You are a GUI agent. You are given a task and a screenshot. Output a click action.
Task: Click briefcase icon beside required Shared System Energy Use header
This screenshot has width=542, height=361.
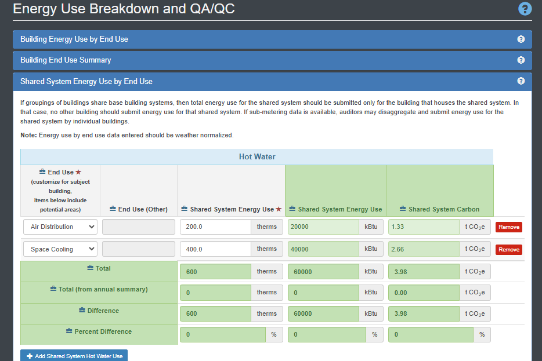(184, 209)
